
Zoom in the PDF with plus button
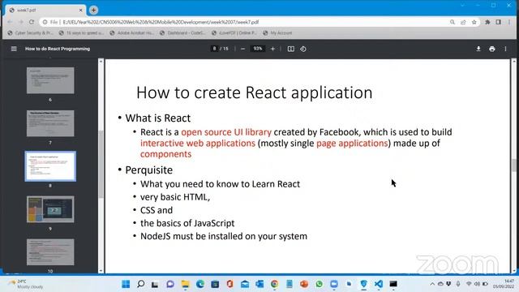pos(272,49)
